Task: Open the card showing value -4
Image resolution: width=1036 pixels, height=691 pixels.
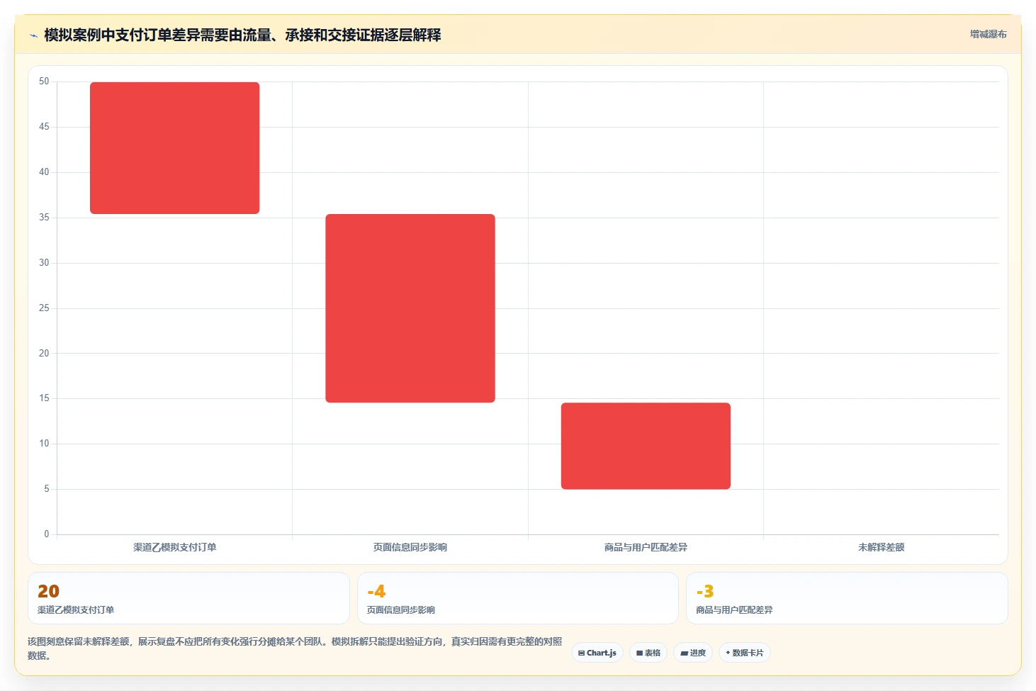Action: pos(518,598)
